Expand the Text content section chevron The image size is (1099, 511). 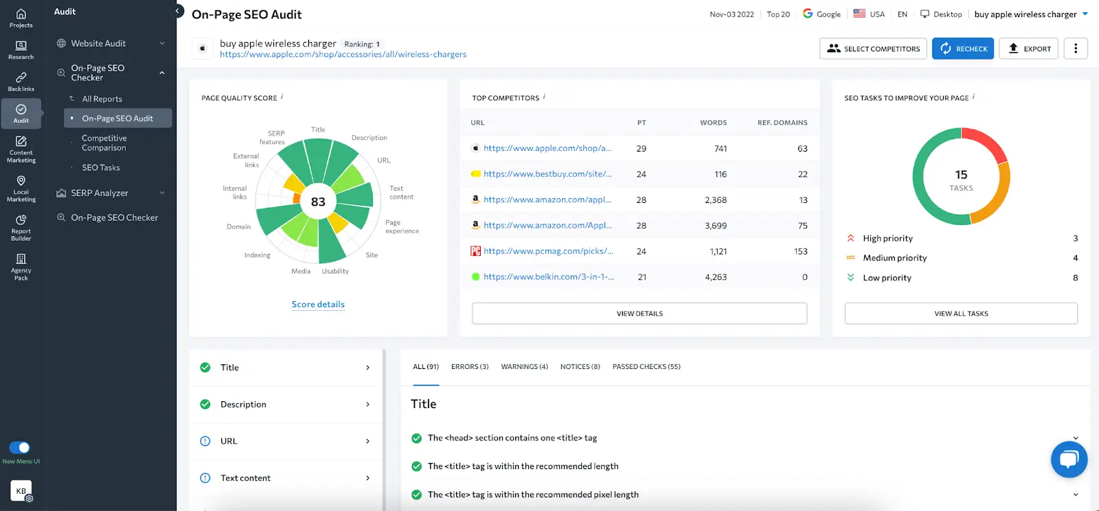(x=367, y=478)
